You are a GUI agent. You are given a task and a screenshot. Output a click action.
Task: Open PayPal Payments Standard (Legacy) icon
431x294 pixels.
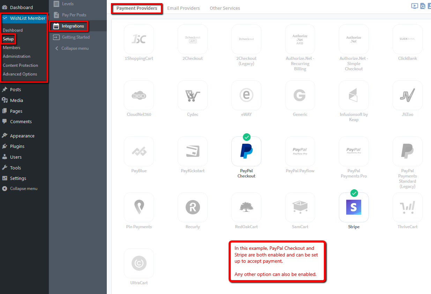pyautogui.click(x=408, y=151)
